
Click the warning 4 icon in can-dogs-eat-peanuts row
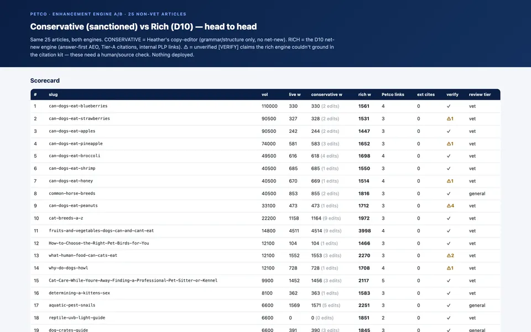pyautogui.click(x=450, y=206)
